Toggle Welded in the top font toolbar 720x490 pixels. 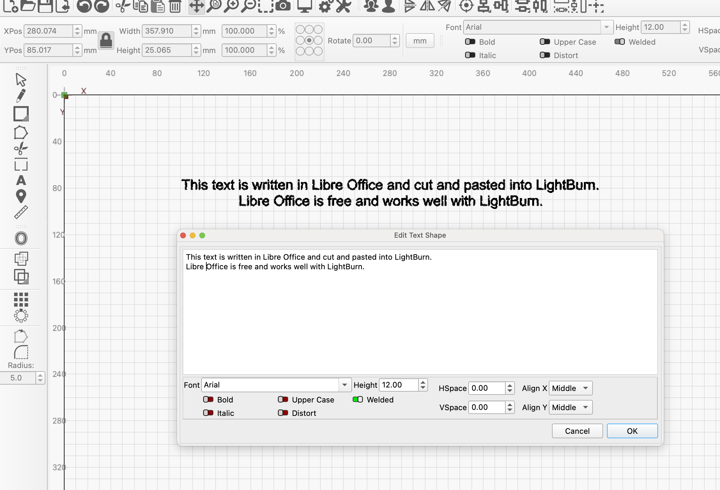coord(619,42)
